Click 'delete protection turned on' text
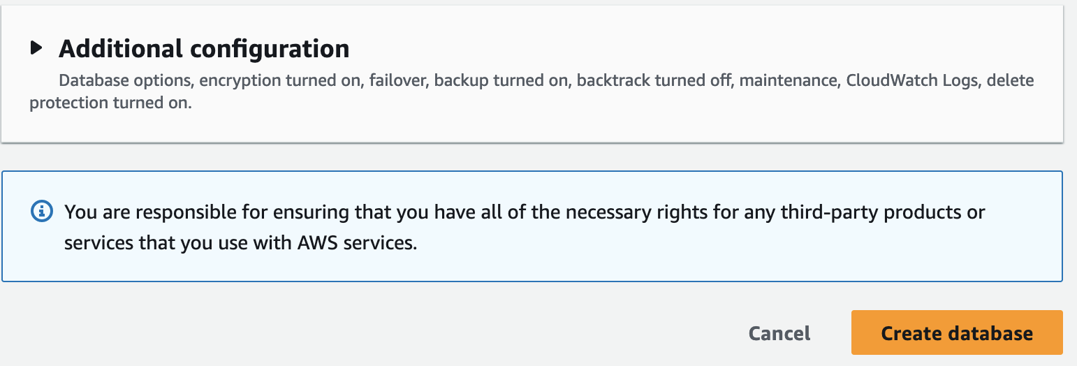The image size is (1077, 366). coord(110,103)
